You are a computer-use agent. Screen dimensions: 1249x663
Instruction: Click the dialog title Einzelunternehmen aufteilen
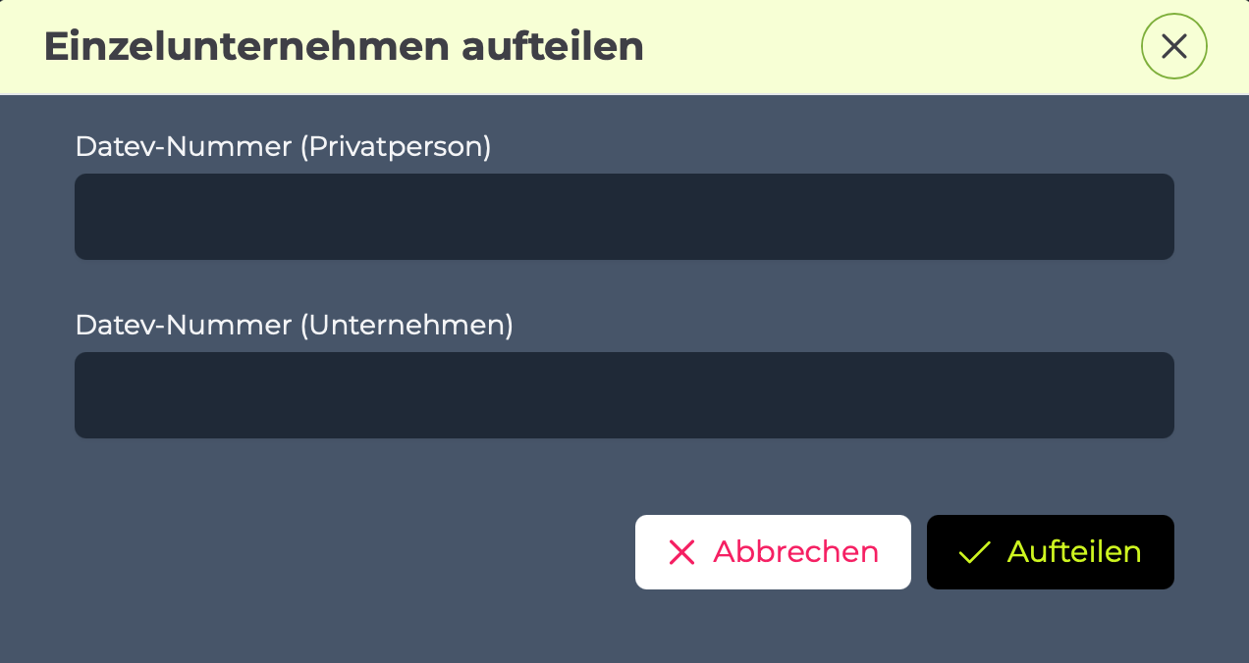coord(344,47)
